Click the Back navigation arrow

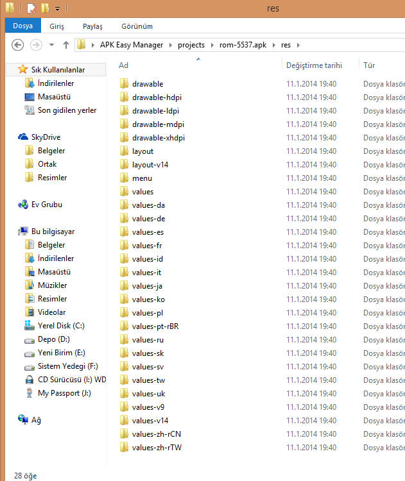[x=18, y=45]
